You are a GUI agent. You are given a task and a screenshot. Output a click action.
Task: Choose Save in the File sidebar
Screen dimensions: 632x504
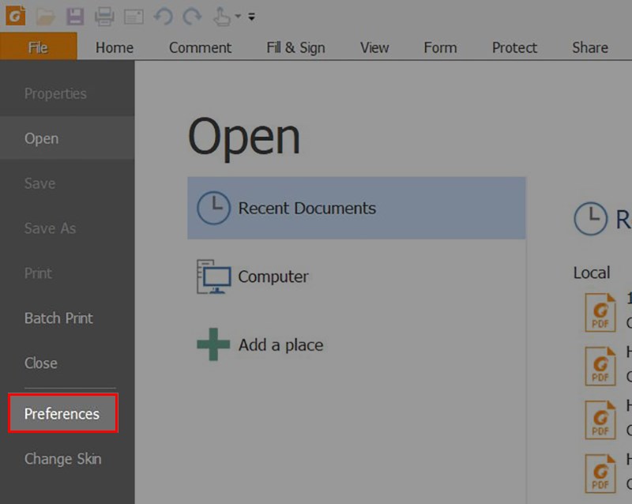[40, 183]
